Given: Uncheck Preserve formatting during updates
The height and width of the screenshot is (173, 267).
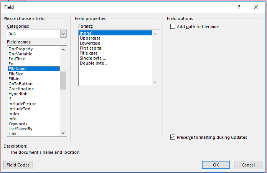Looking at the screenshot, I should pos(173,137).
